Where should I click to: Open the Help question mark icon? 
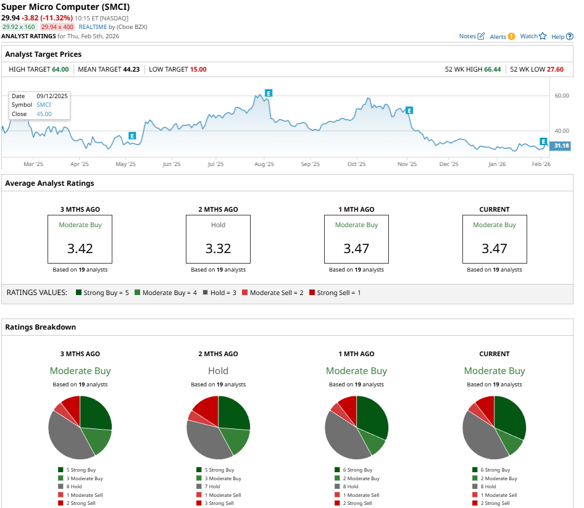click(x=569, y=36)
